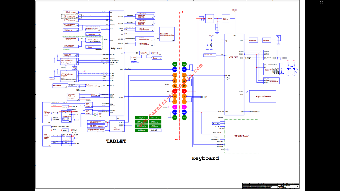The width and height of the screenshot is (340, 191).
Task: Click the keyboard-side red 5V pin circle
Action: click(184, 91)
